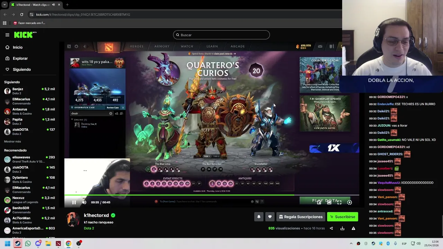443x249 pixels.
Task: Open Nexxuz recommended channel
Action: point(29,200)
